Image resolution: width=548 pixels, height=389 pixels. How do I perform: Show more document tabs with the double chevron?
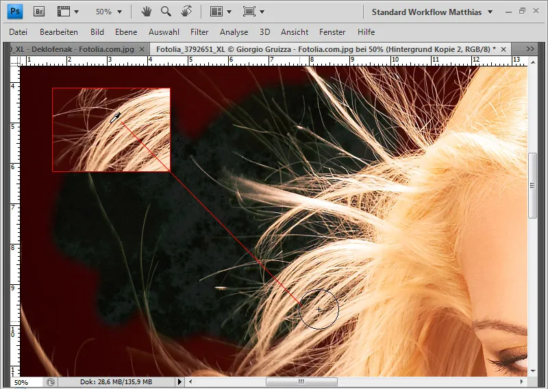pos(530,49)
